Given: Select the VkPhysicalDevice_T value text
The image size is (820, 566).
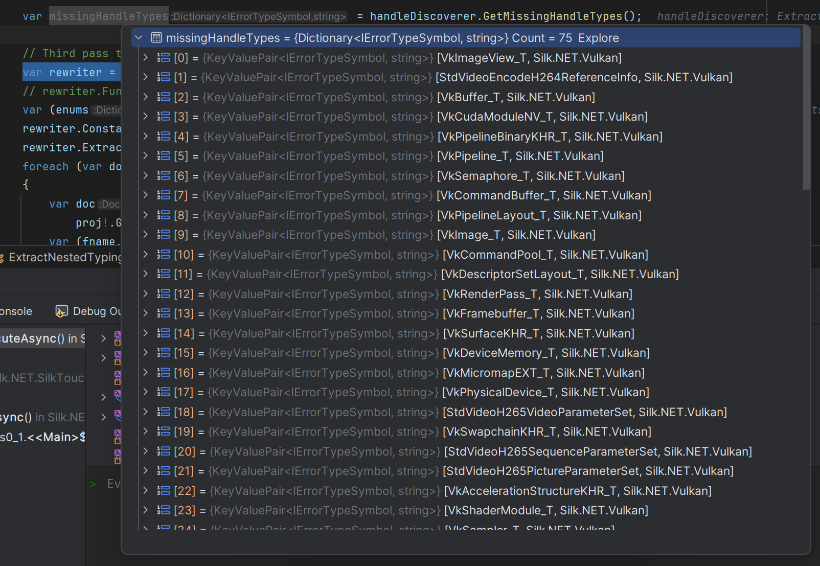Looking at the screenshot, I should pyautogui.click(x=545, y=392).
